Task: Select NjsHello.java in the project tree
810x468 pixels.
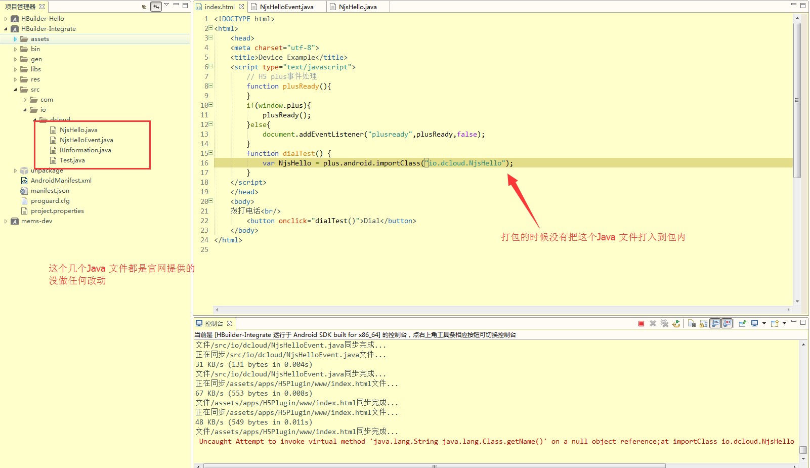Action: [78, 130]
